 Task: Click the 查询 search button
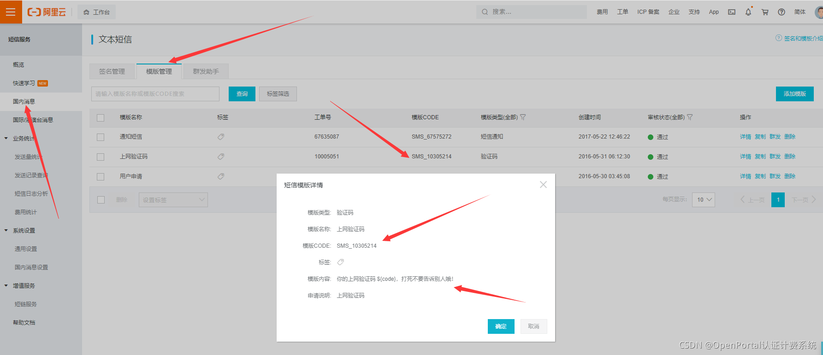[242, 94]
